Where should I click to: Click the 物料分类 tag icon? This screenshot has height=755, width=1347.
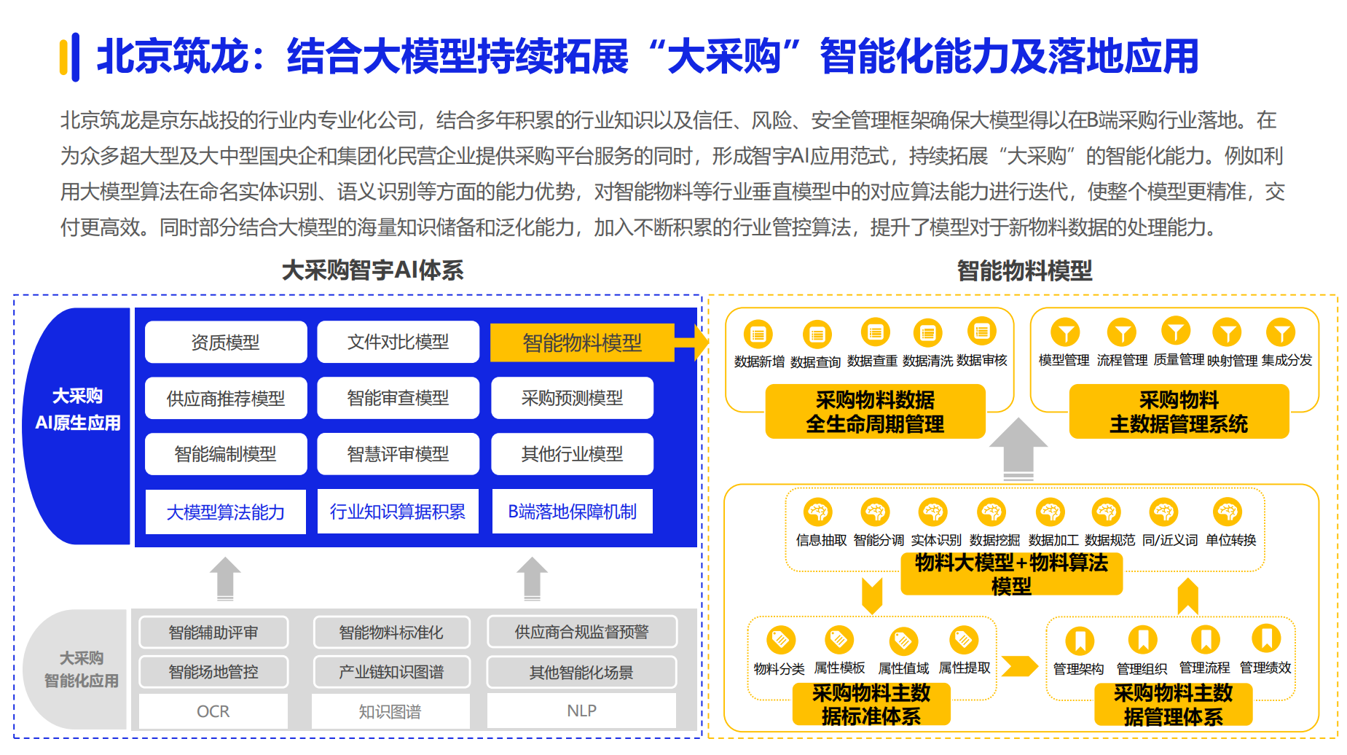(779, 640)
